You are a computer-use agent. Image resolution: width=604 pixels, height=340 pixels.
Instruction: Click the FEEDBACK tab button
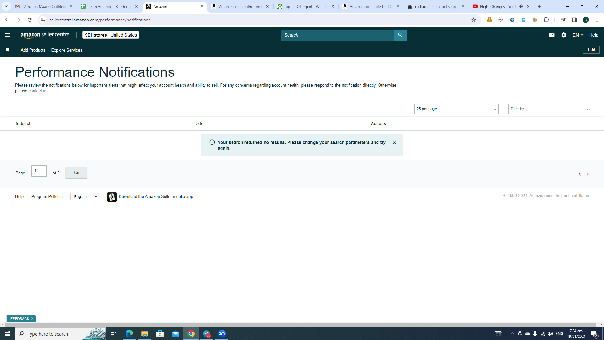pyautogui.click(x=20, y=319)
